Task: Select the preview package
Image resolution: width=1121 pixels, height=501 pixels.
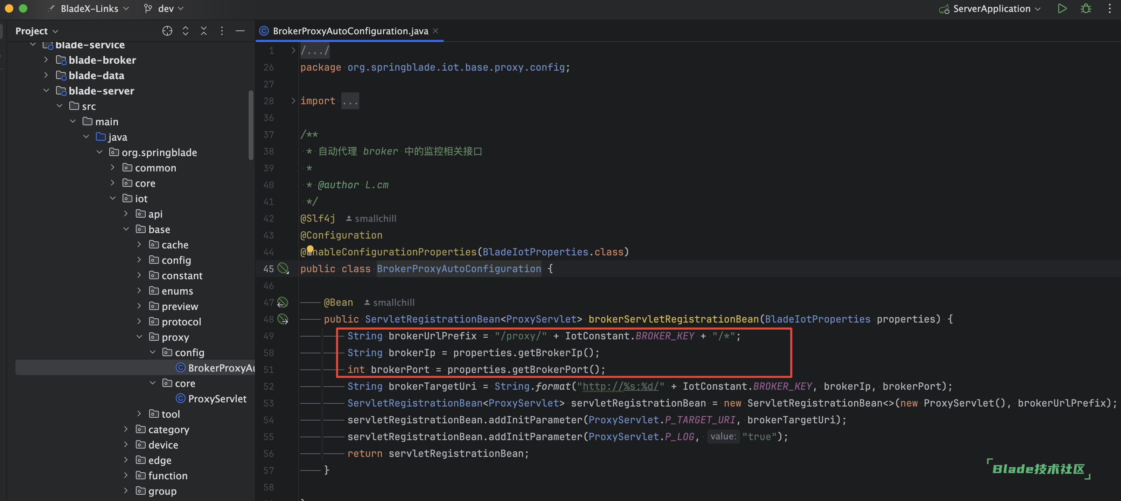Action: pos(180,306)
